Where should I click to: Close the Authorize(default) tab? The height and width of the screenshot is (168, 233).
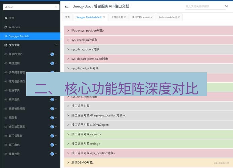coord(179,17)
